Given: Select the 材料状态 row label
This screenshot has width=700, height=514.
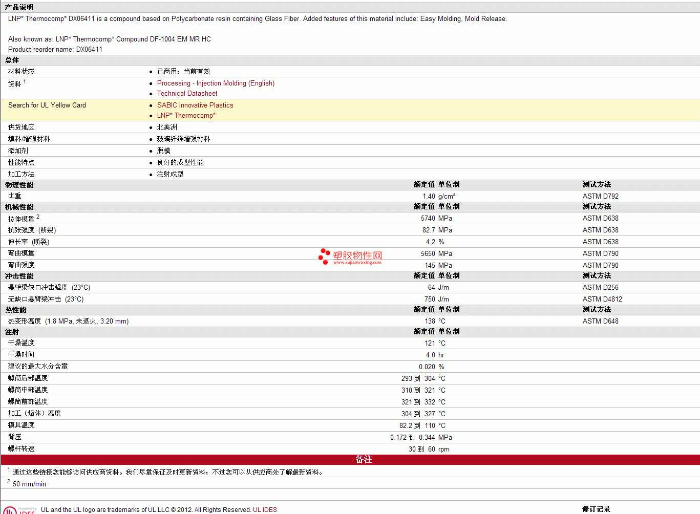Looking at the screenshot, I should [x=21, y=72].
